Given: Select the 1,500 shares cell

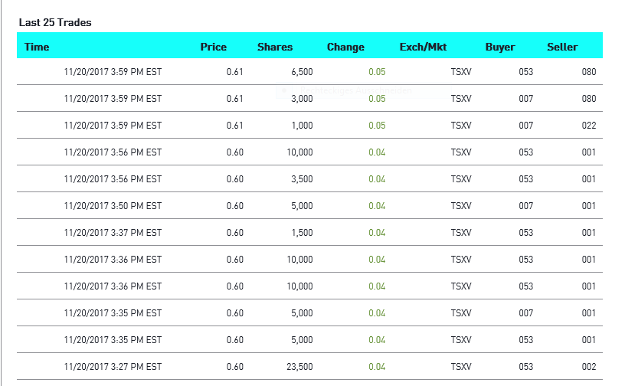Looking at the screenshot, I should tap(302, 233).
